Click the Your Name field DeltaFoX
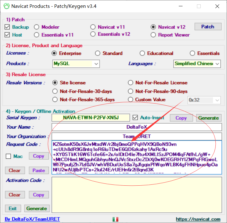This screenshot has width=227, height=223. (137, 127)
